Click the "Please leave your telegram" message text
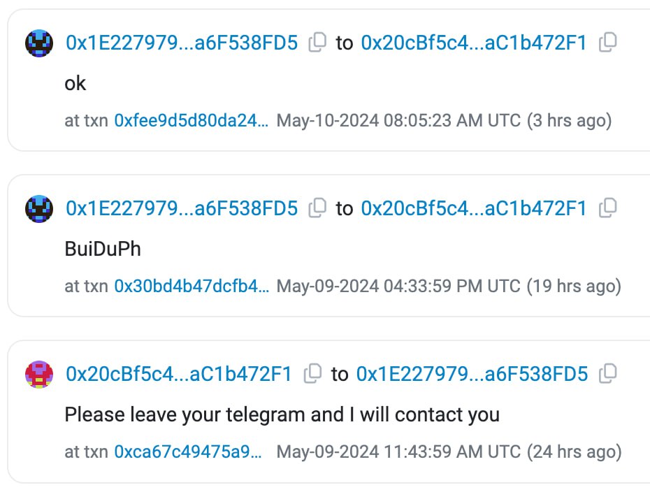 [282, 414]
